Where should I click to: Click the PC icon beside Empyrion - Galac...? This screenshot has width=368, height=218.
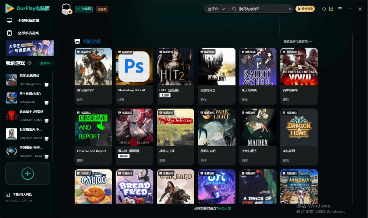click(x=46, y=157)
